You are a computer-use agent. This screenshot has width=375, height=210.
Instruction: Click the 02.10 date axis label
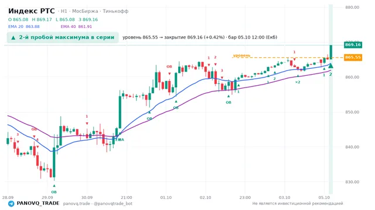click(206, 198)
